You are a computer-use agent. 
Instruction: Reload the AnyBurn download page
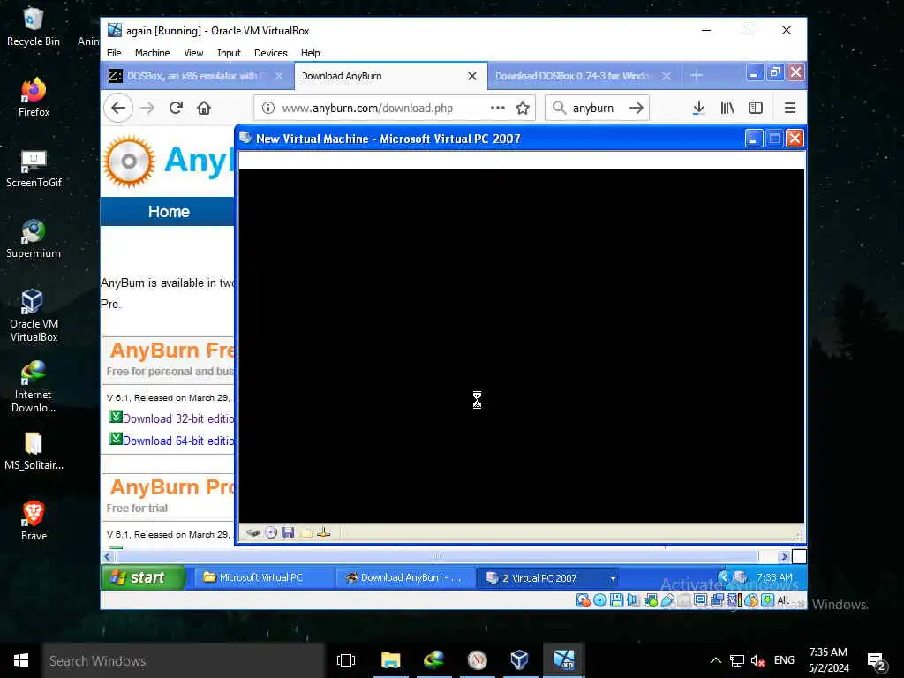tap(176, 108)
